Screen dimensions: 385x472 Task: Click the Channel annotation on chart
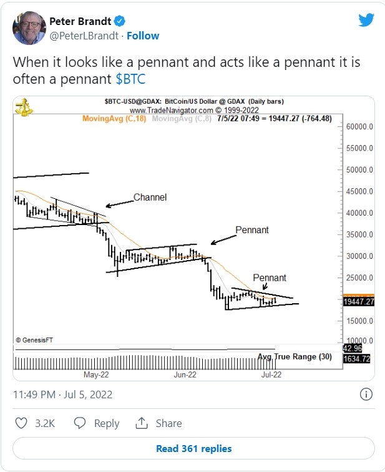tap(150, 197)
